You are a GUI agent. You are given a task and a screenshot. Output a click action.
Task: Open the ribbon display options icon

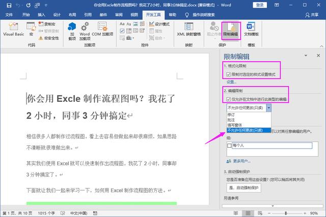(x=277, y=5)
